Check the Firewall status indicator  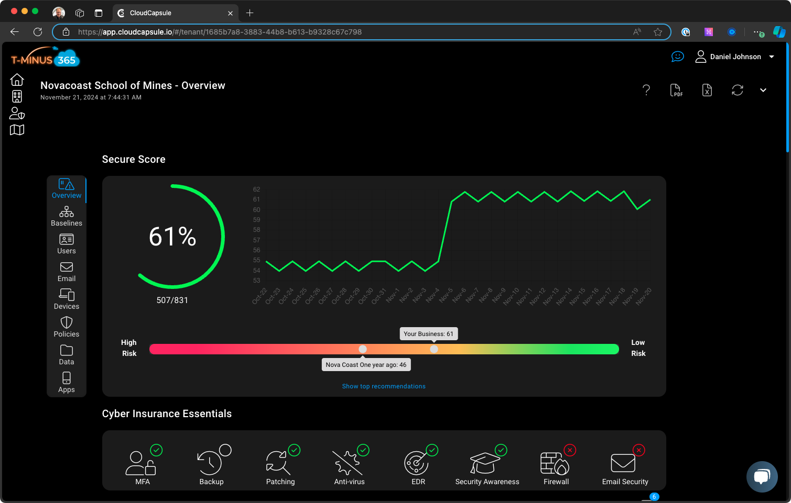[570, 450]
